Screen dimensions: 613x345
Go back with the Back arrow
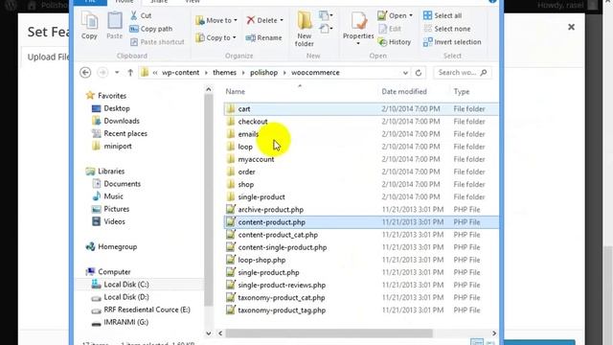coord(85,73)
